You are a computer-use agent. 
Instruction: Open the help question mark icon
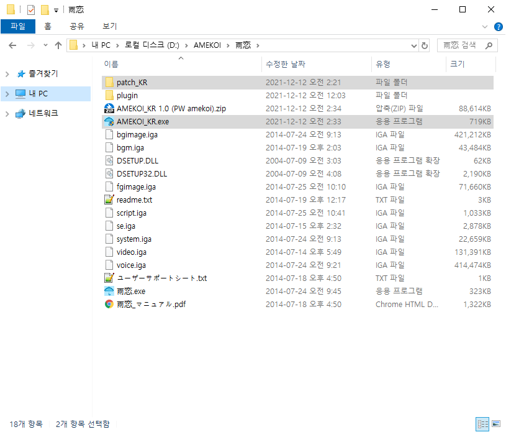pyautogui.click(x=499, y=27)
